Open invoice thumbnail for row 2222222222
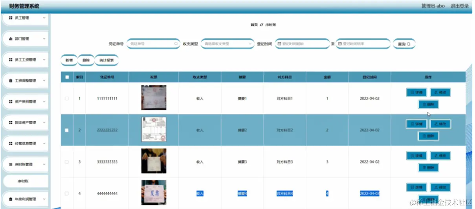 [x=154, y=129]
